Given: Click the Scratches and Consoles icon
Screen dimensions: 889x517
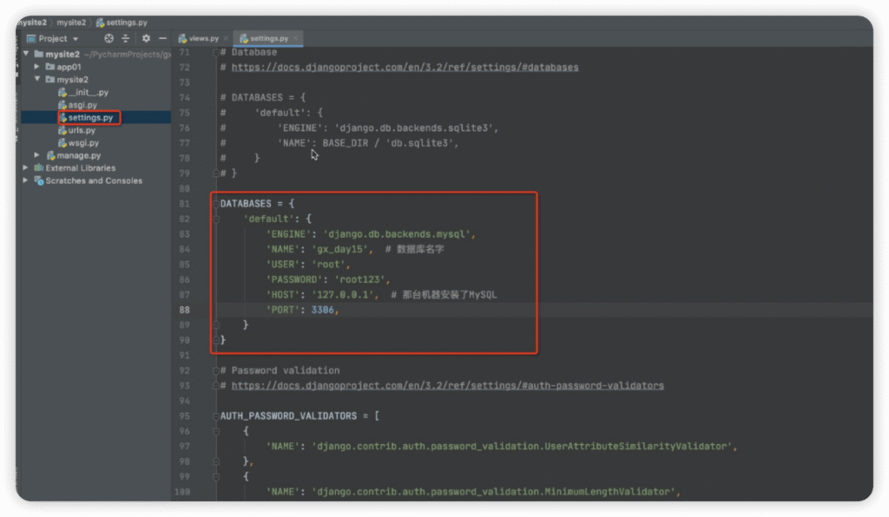Looking at the screenshot, I should (39, 181).
